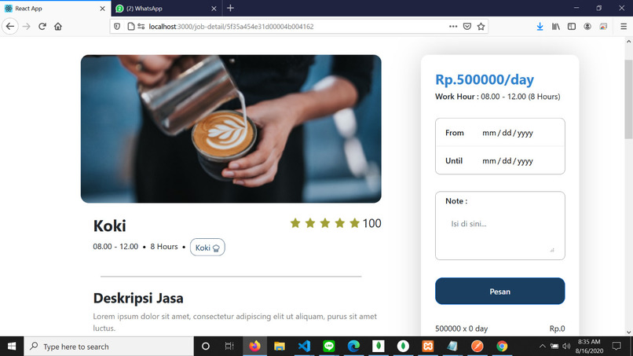633x356 pixels.
Task: Bookmark this page with the star
Action: click(x=481, y=27)
